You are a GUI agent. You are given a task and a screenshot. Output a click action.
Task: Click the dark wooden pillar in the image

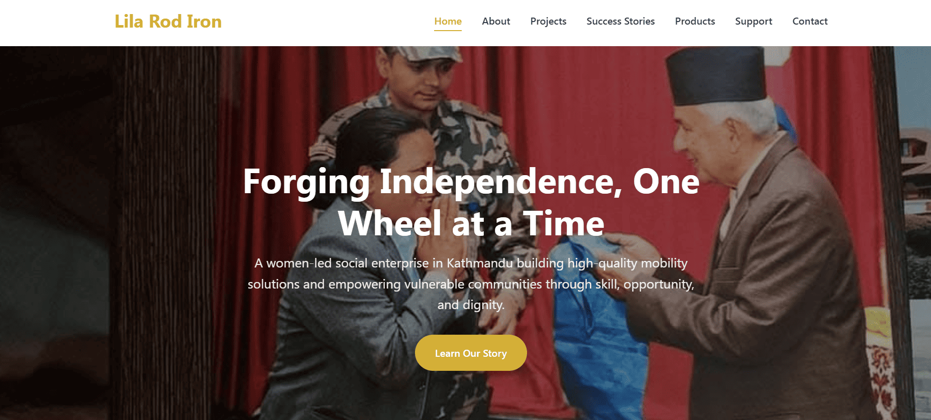[x=166, y=231]
